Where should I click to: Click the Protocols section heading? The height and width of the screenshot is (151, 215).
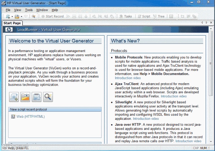point(119,51)
